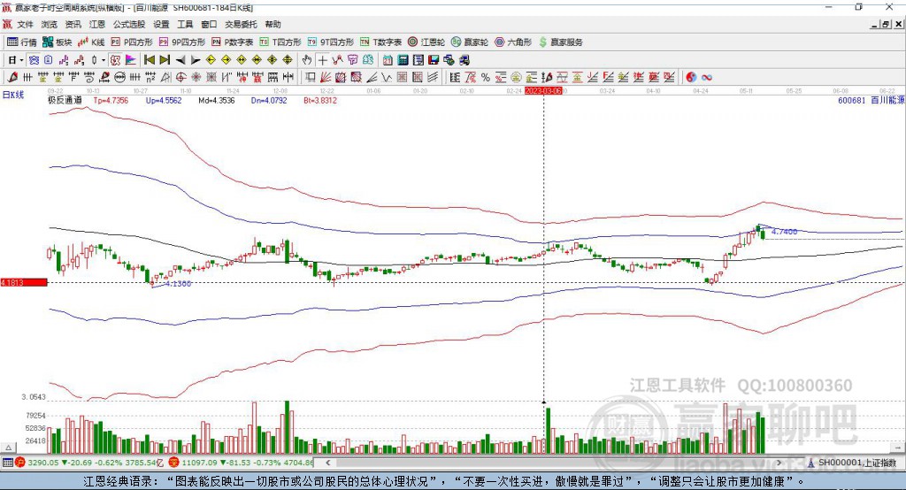The image size is (906, 490).
Task: Jump to first bar with green skip-back icon
Action: tap(149, 60)
